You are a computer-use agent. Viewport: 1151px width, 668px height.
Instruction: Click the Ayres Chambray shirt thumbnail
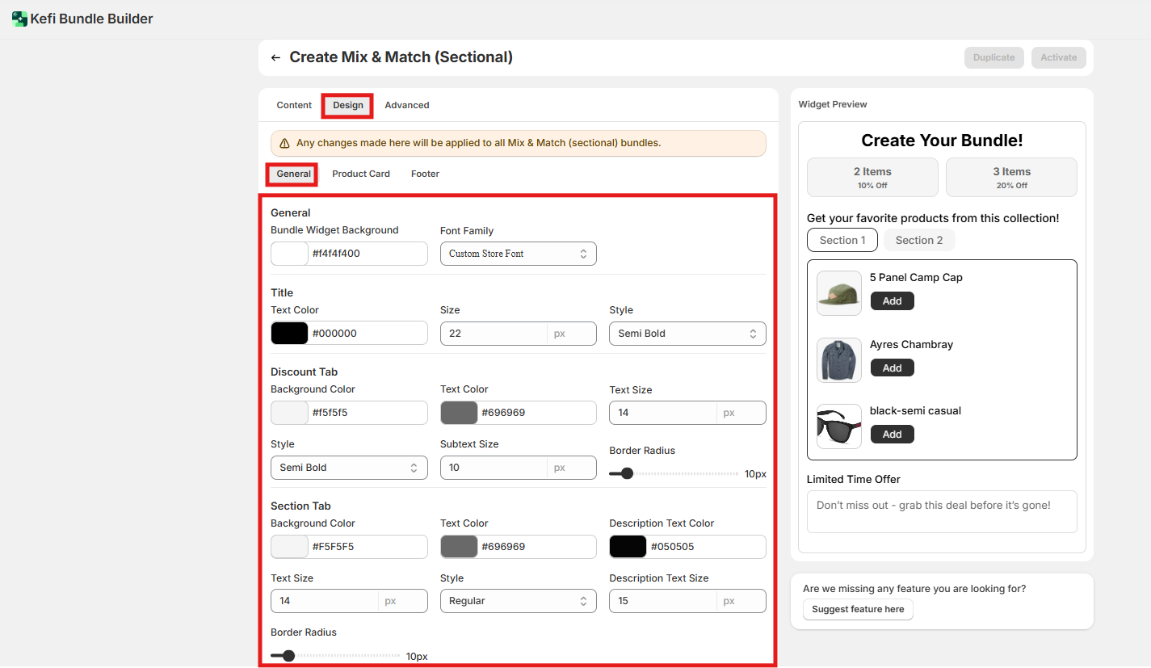pyautogui.click(x=838, y=359)
